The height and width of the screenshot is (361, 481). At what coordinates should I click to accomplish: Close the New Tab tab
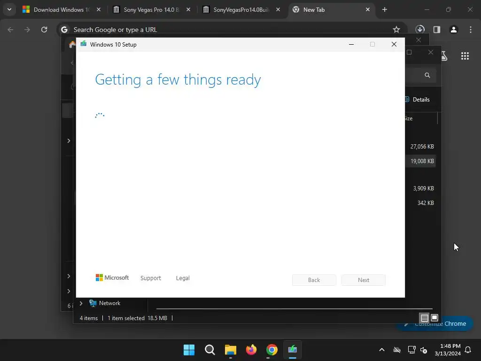click(x=368, y=9)
